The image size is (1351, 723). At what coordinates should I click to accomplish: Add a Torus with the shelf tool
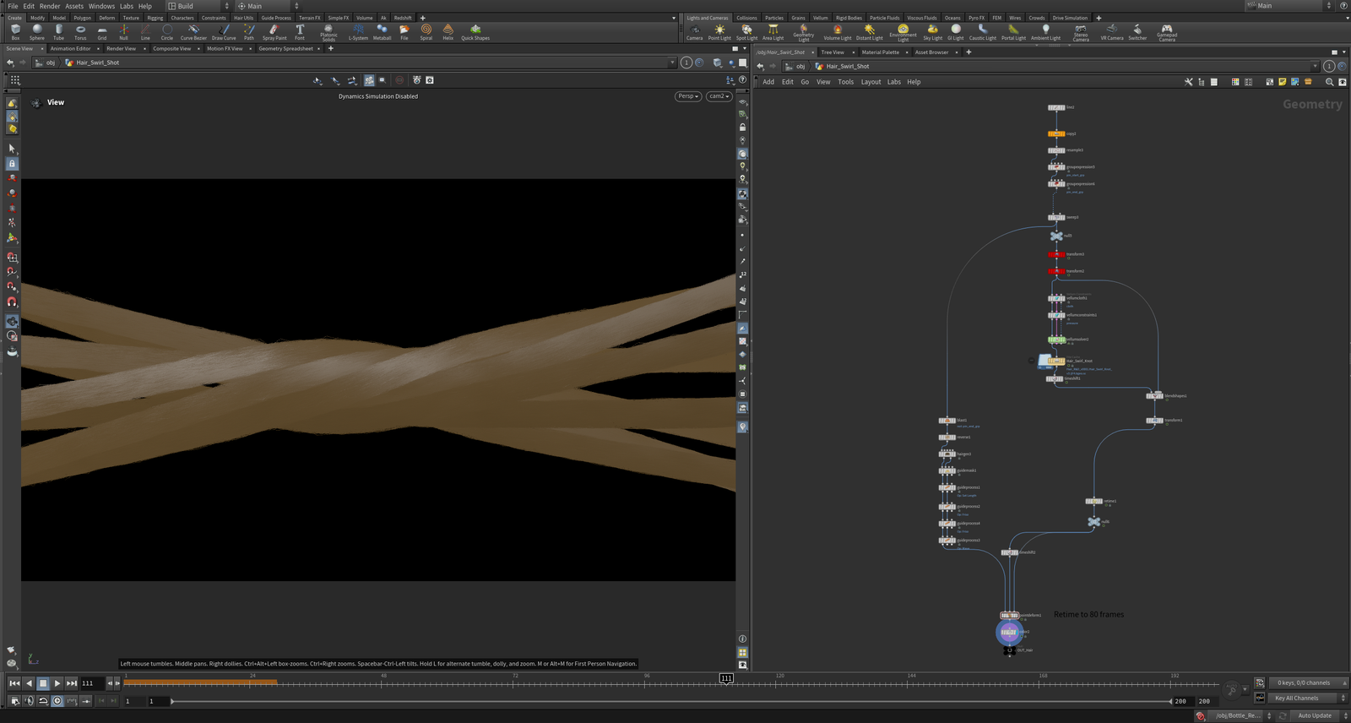(x=80, y=32)
